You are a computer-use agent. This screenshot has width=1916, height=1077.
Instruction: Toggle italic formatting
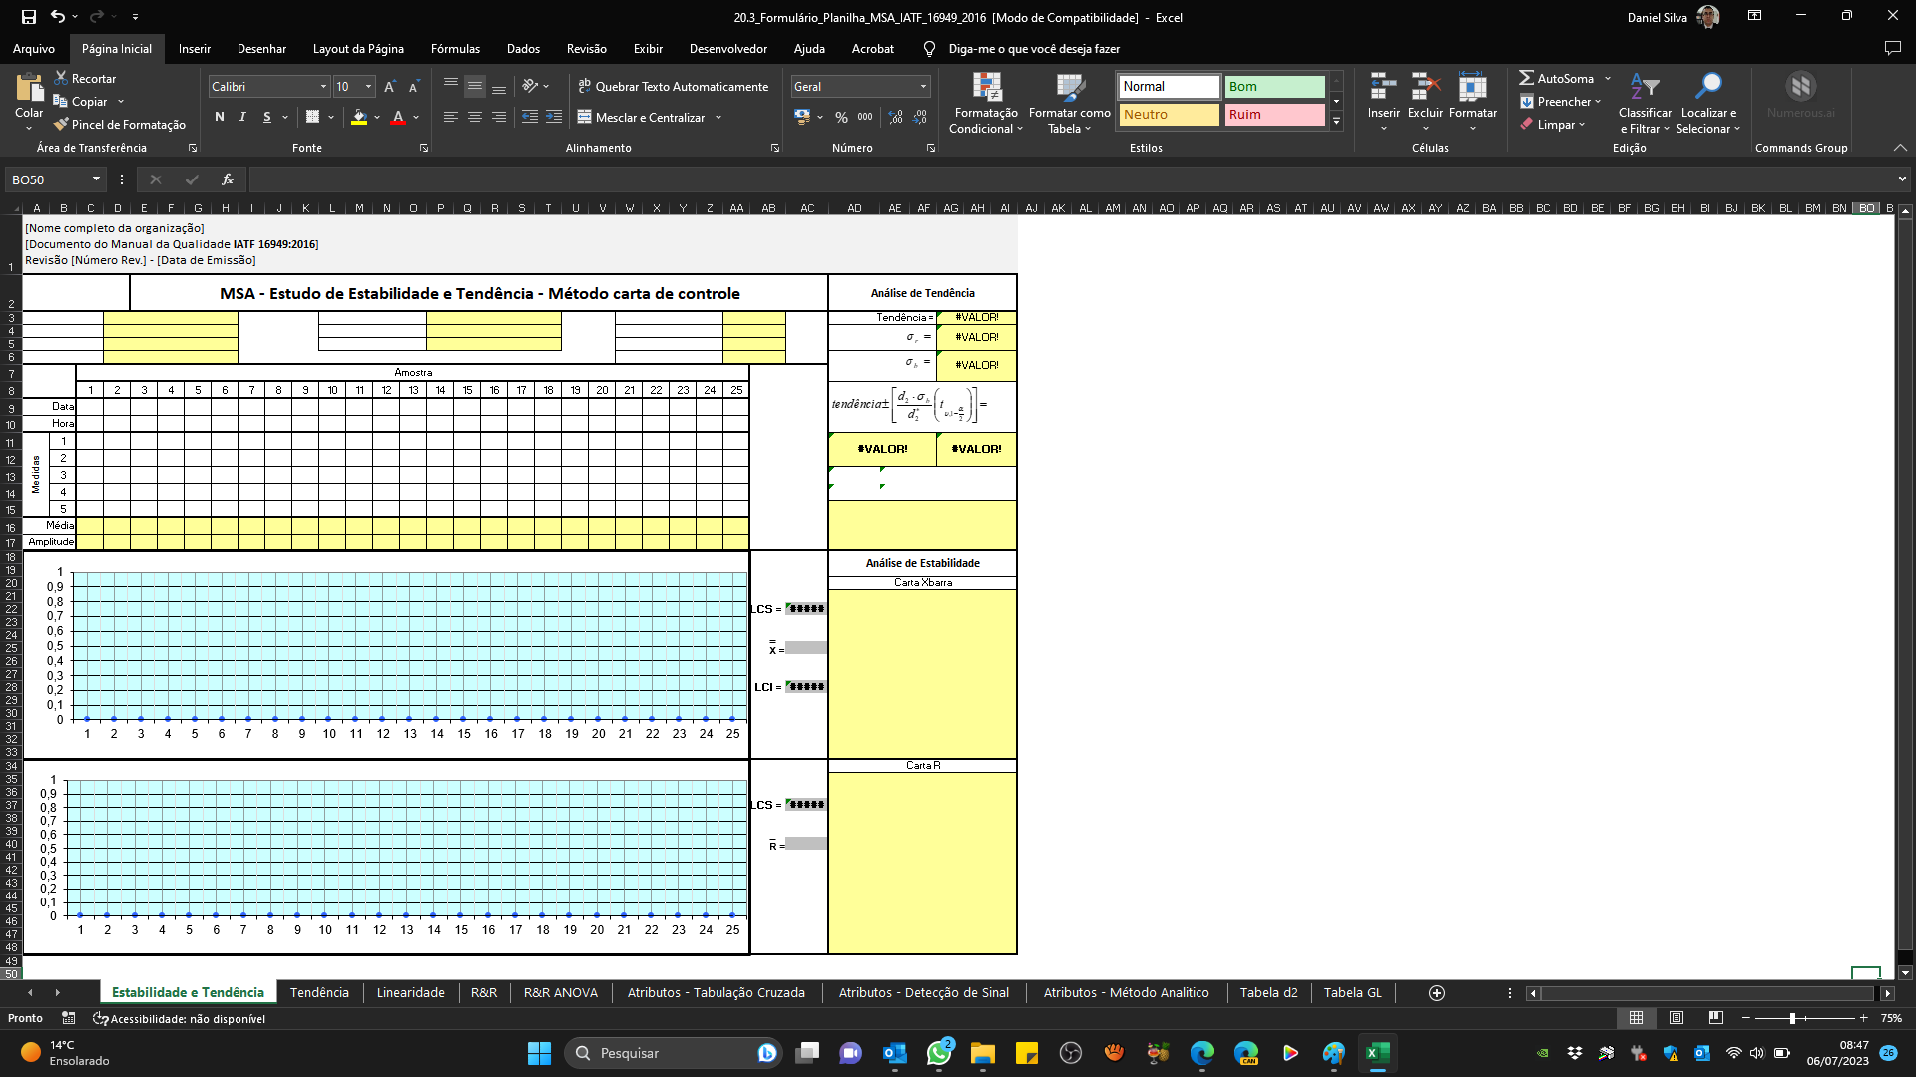coord(242,117)
